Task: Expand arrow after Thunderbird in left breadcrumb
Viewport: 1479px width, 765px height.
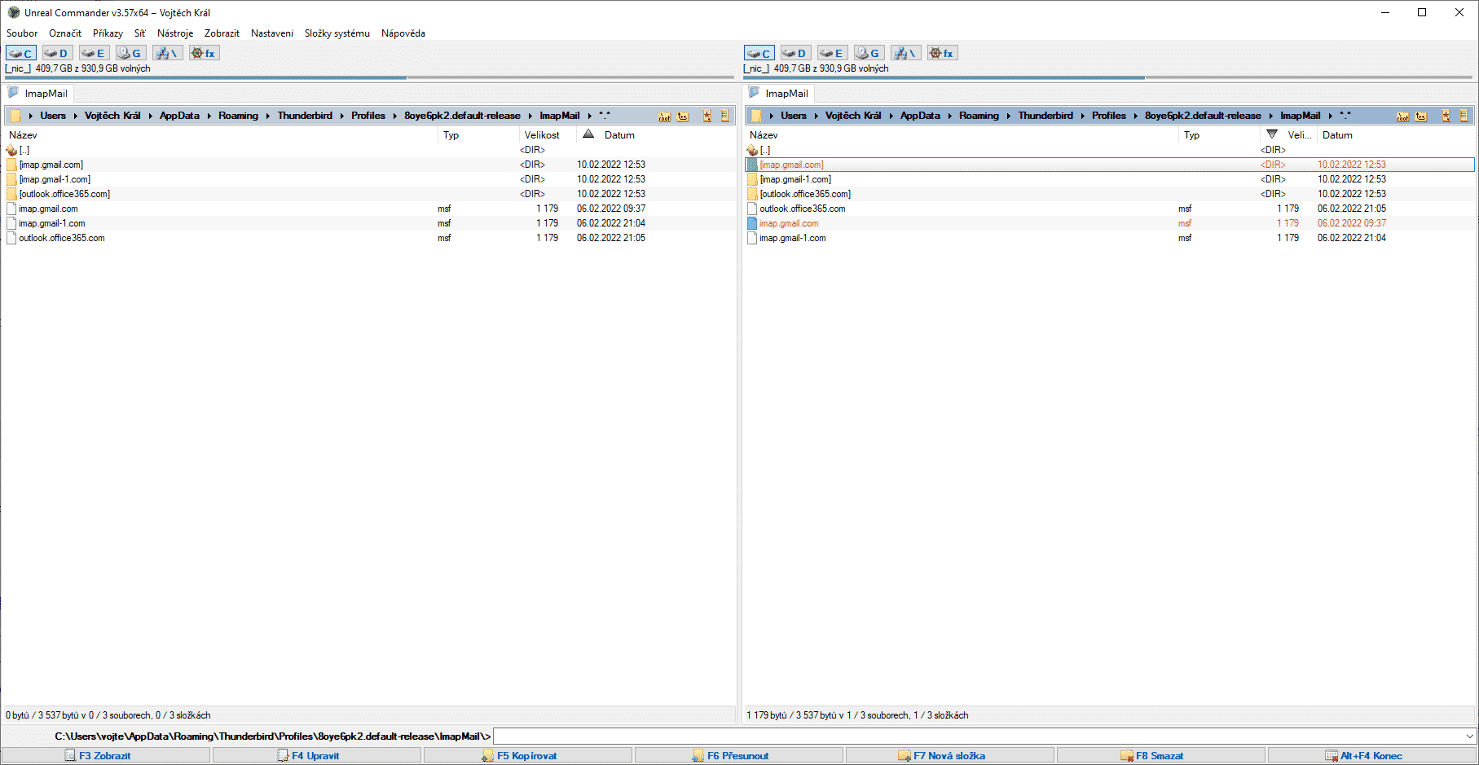Action: (x=342, y=116)
